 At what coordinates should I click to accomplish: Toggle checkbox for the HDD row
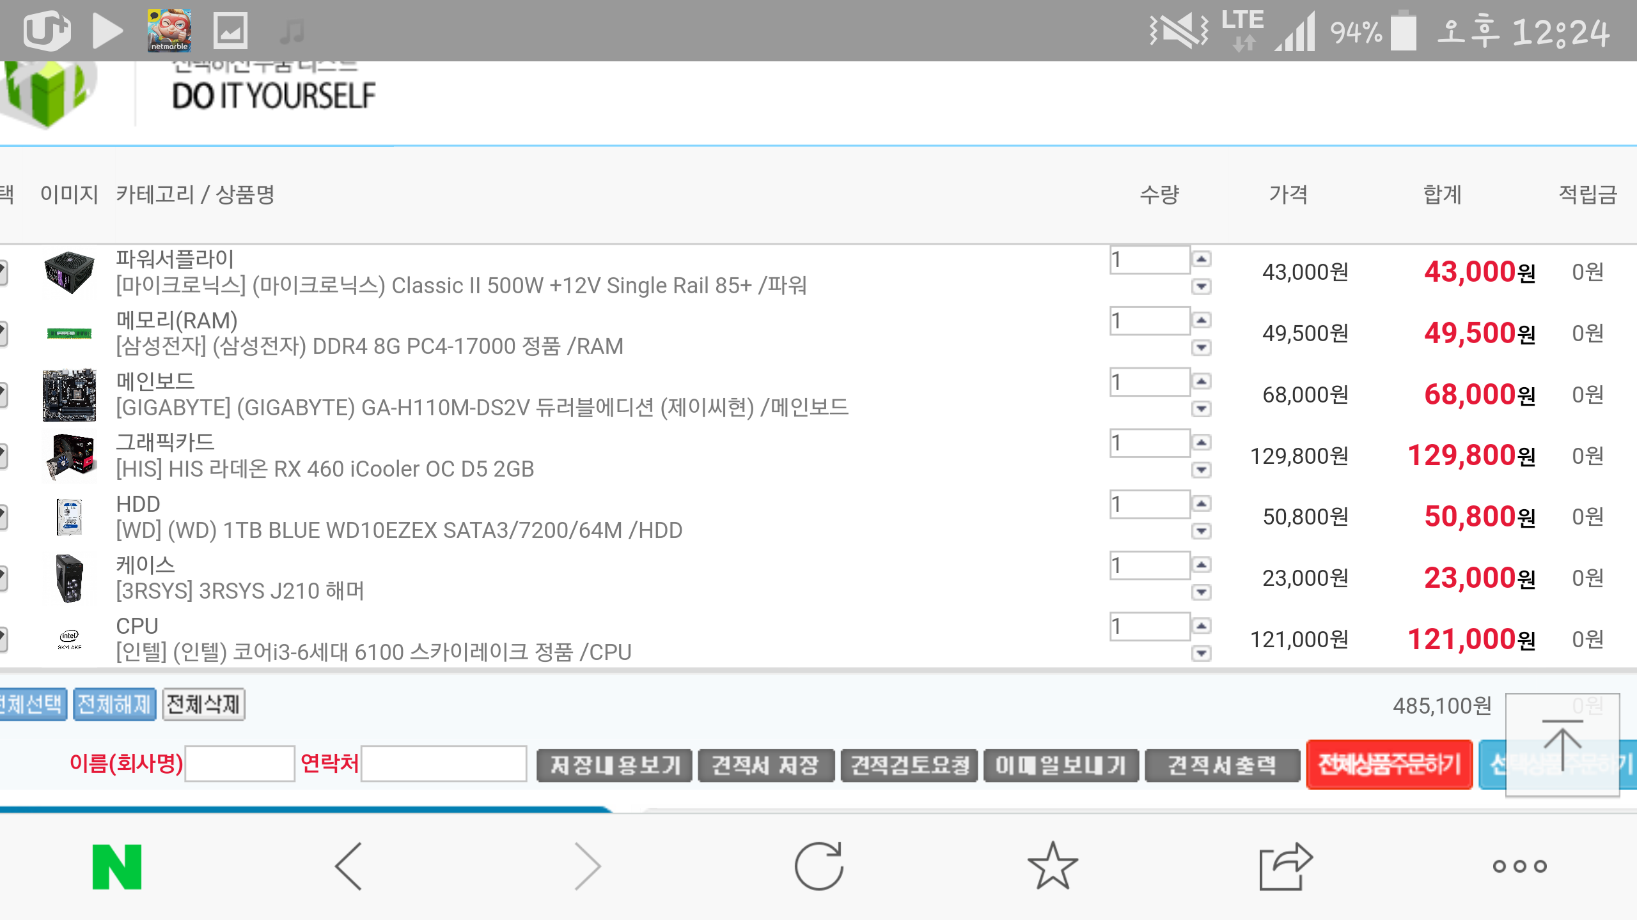point(3,517)
